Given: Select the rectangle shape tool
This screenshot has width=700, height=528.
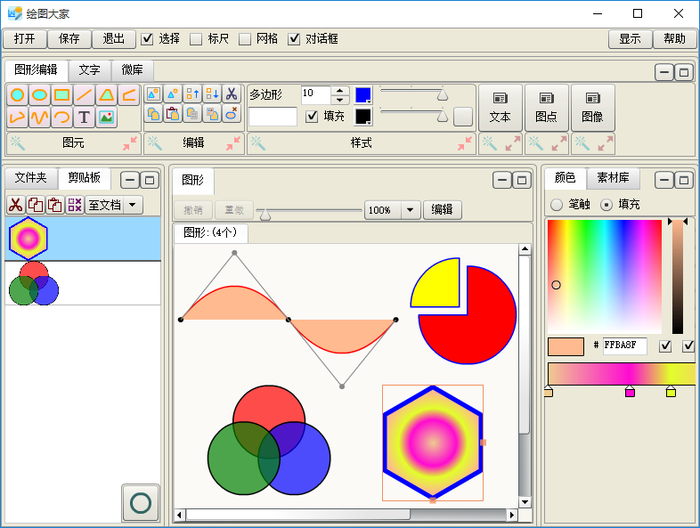Looking at the screenshot, I should [61, 94].
